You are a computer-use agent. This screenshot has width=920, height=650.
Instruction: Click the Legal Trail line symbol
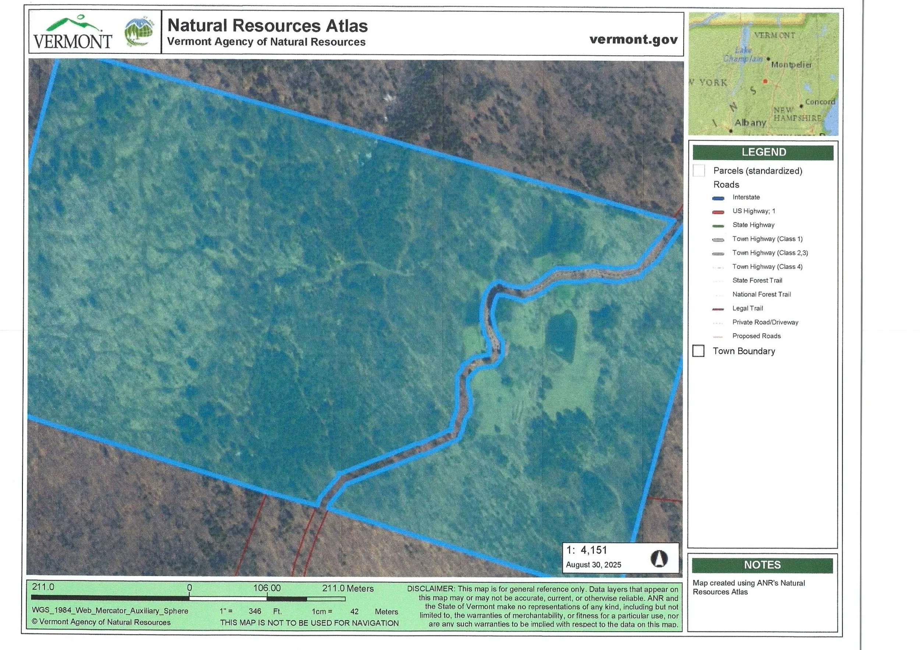tap(718, 309)
